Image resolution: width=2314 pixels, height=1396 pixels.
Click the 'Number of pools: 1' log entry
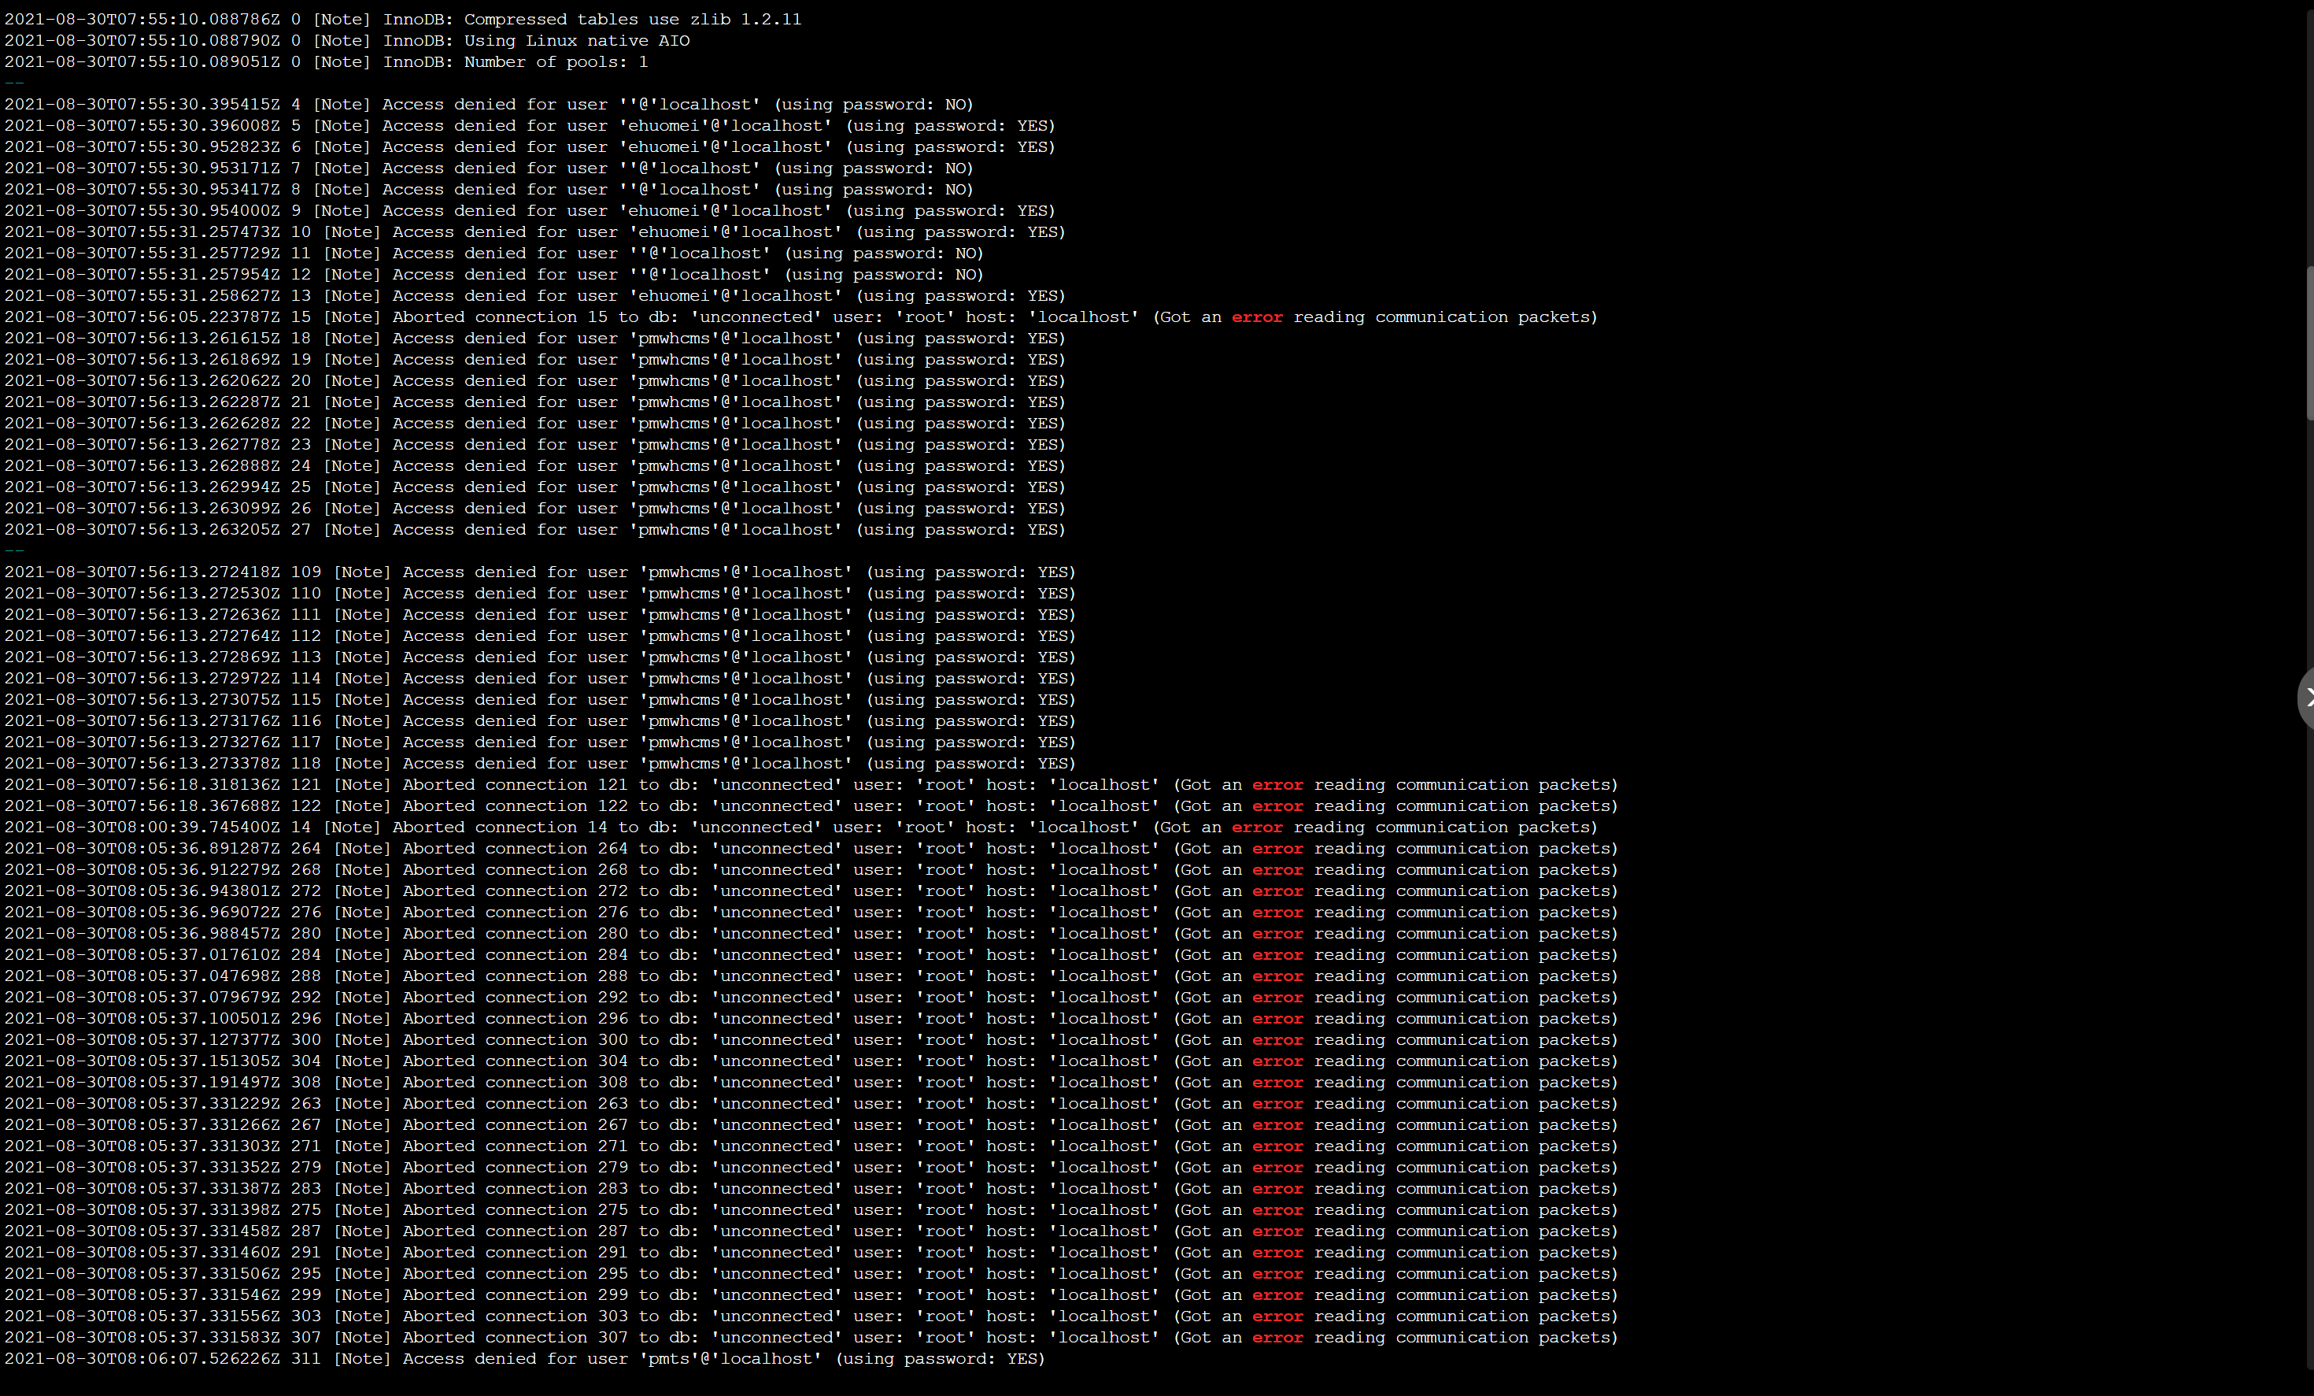326,62
